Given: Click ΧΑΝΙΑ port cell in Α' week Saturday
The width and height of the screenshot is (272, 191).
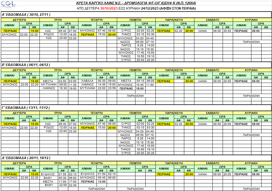Looking at the screenshot, I should coord(203,31).
